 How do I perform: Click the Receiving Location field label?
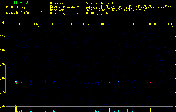(65, 6)
